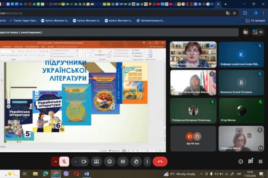Open the chat panel icon
This screenshot has height=178, width=268.
click(x=251, y=161)
